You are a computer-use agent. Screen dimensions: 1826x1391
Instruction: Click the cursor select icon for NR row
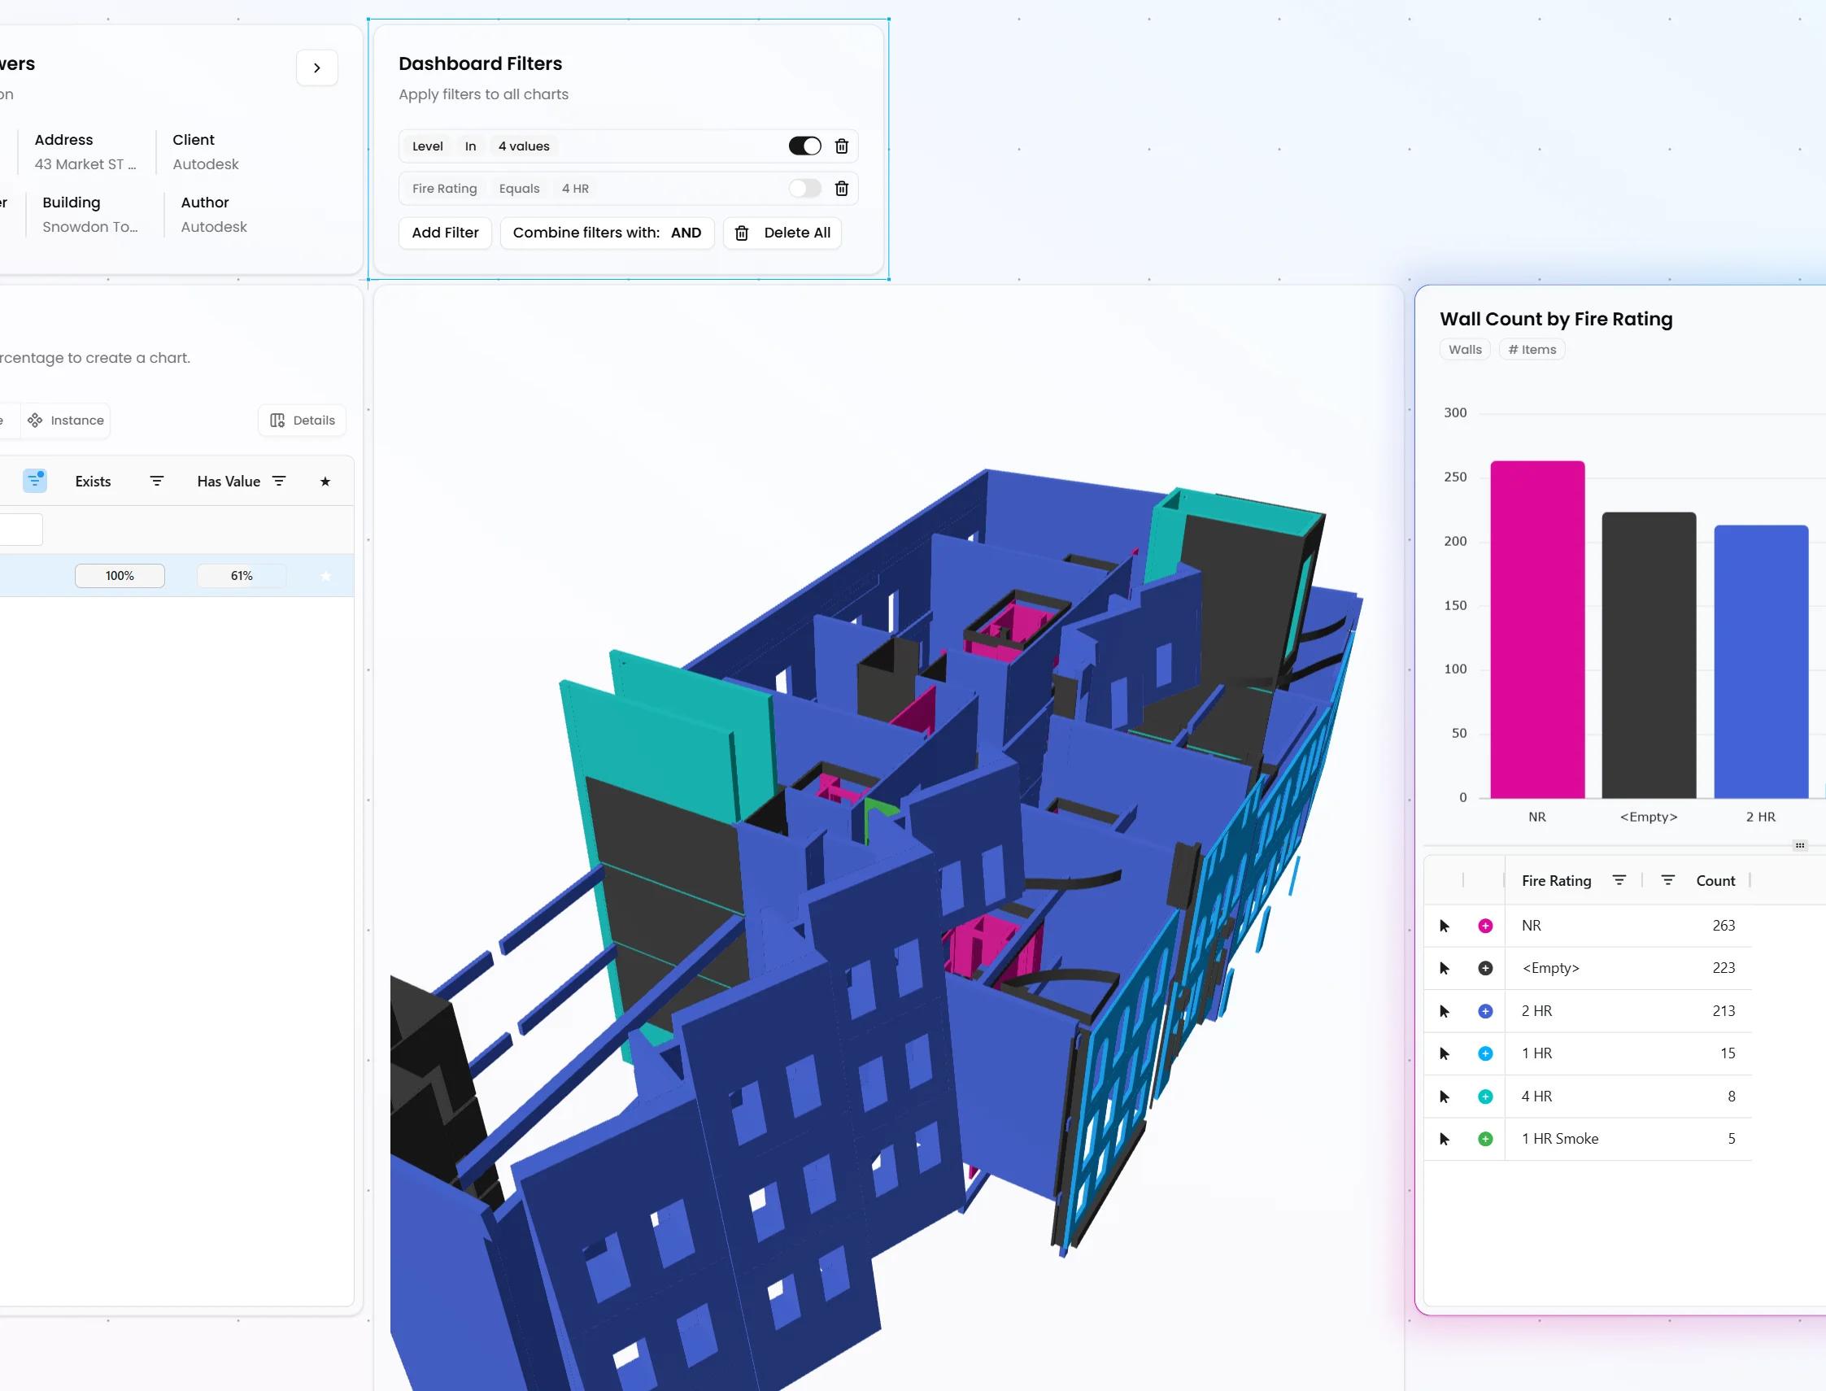[x=1445, y=926]
